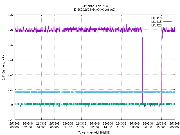Select the 260308 22:00 time tick label

click(x=161, y=125)
